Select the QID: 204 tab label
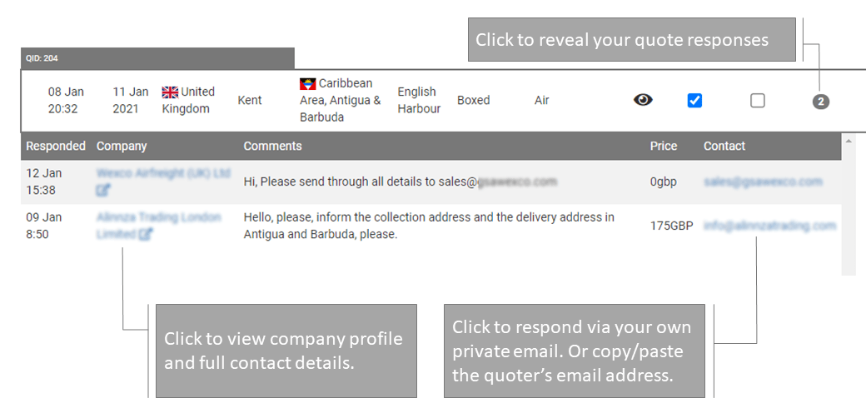 point(42,58)
